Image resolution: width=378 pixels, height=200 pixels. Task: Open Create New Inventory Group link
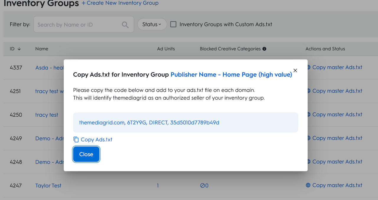pos(120,3)
